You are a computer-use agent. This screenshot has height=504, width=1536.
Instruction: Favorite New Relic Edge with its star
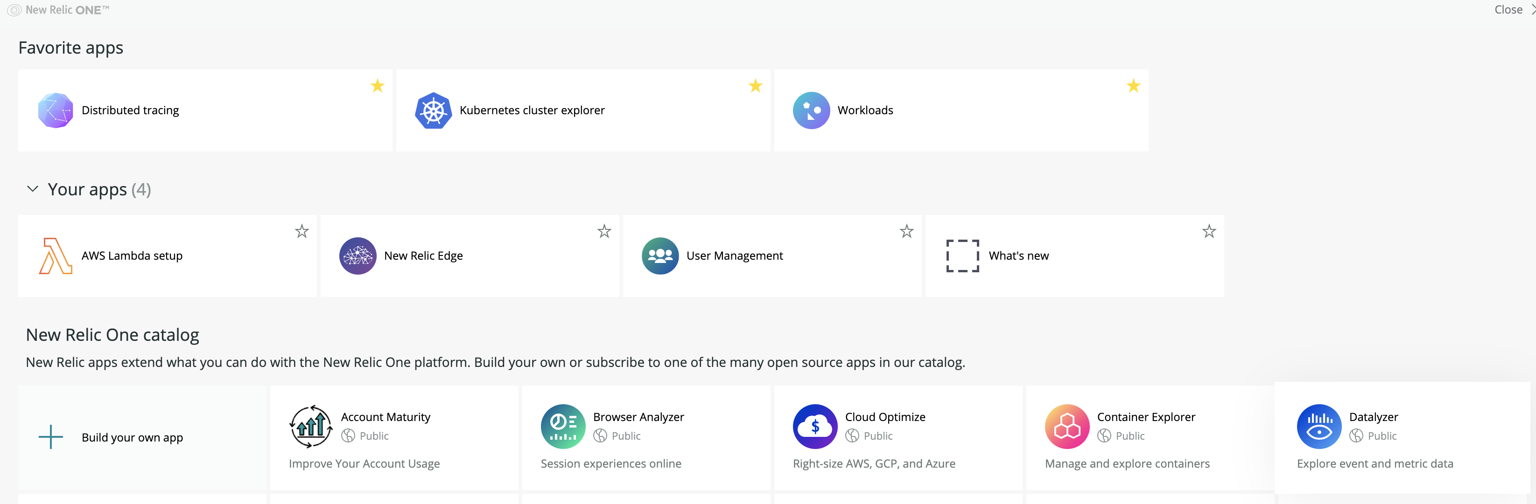coord(604,231)
